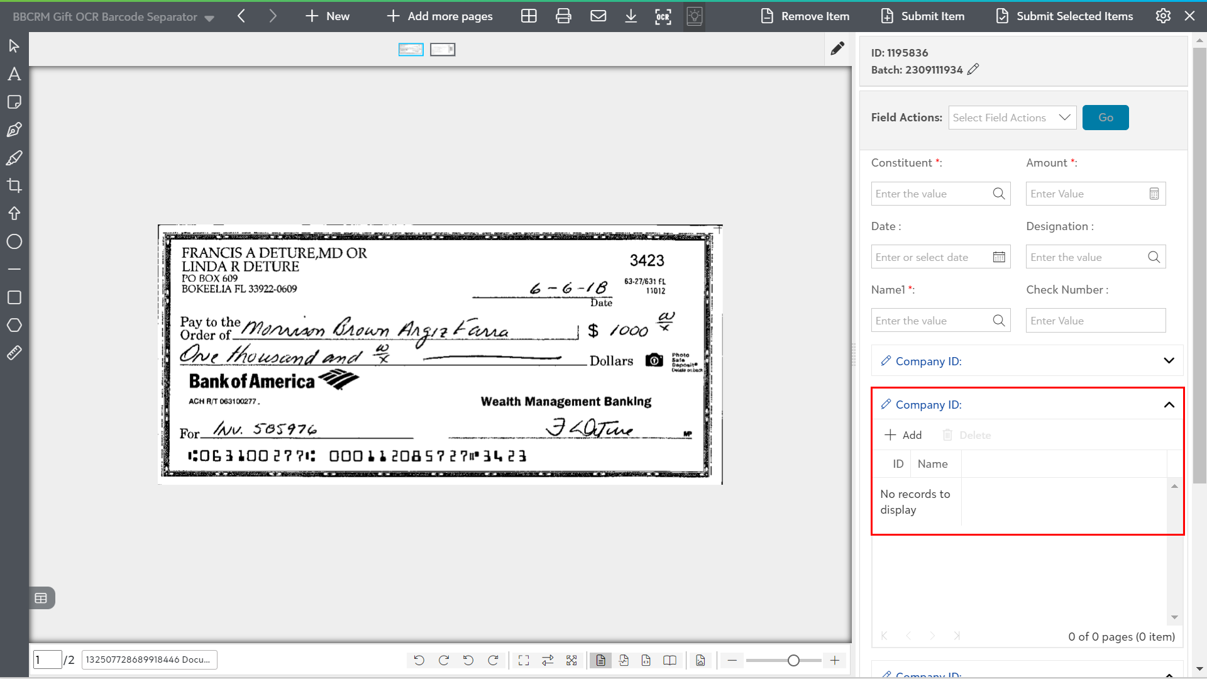1207x679 pixels.
Task: Select the text annotation tool
Action: 14,74
